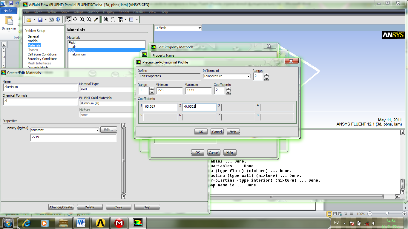
Task: Click OK in Edit Property Methods dialog
Action: (197, 153)
